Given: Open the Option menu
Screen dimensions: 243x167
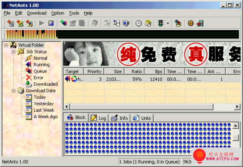Looking at the screenshot, I should (x=58, y=13).
